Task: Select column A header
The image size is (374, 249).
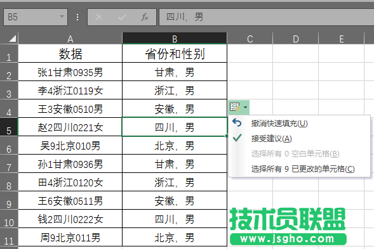Action: [x=70, y=39]
